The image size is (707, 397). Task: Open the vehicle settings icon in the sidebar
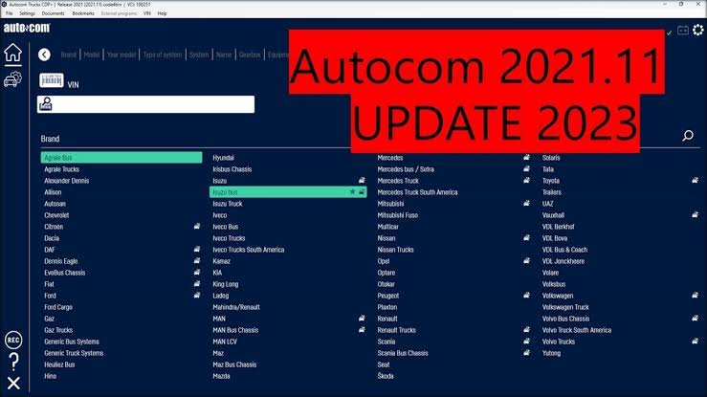[13, 80]
